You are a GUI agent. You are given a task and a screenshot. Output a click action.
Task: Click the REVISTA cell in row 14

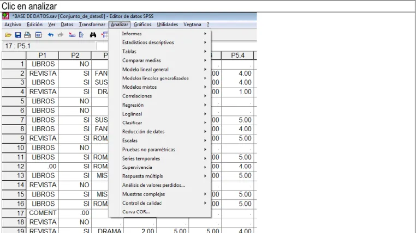pyautogui.click(x=42, y=185)
